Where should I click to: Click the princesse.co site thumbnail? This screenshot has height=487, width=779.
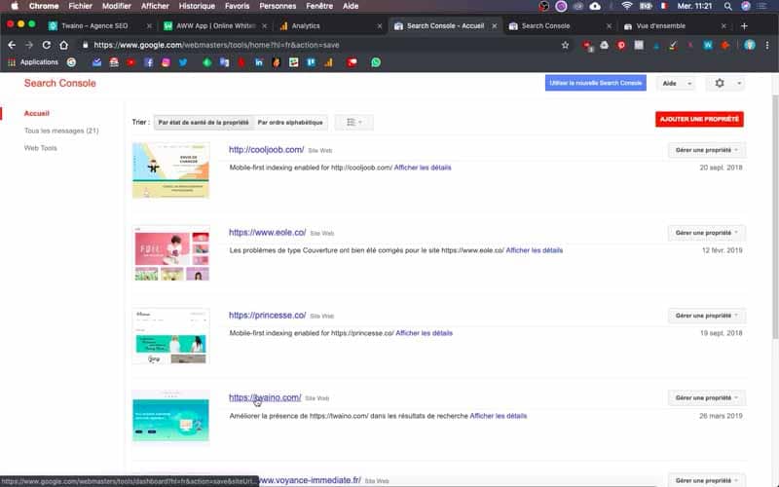[171, 336]
